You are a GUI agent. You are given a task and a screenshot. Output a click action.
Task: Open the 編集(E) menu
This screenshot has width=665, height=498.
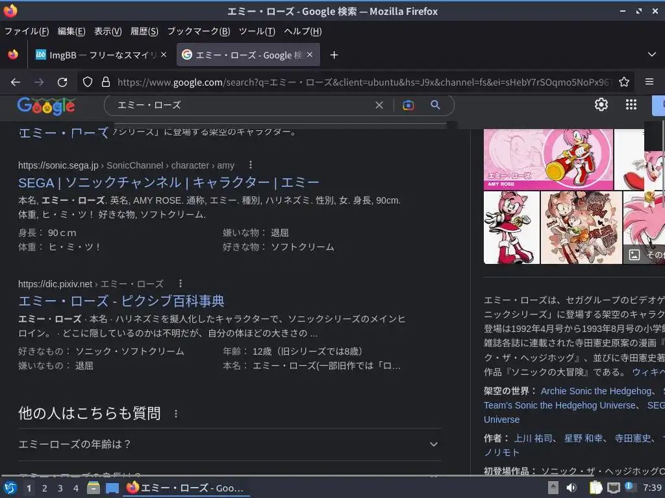(x=71, y=31)
